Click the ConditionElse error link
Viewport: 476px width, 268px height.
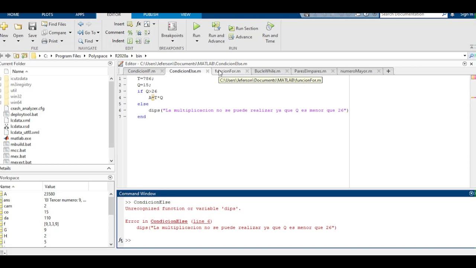click(169, 221)
